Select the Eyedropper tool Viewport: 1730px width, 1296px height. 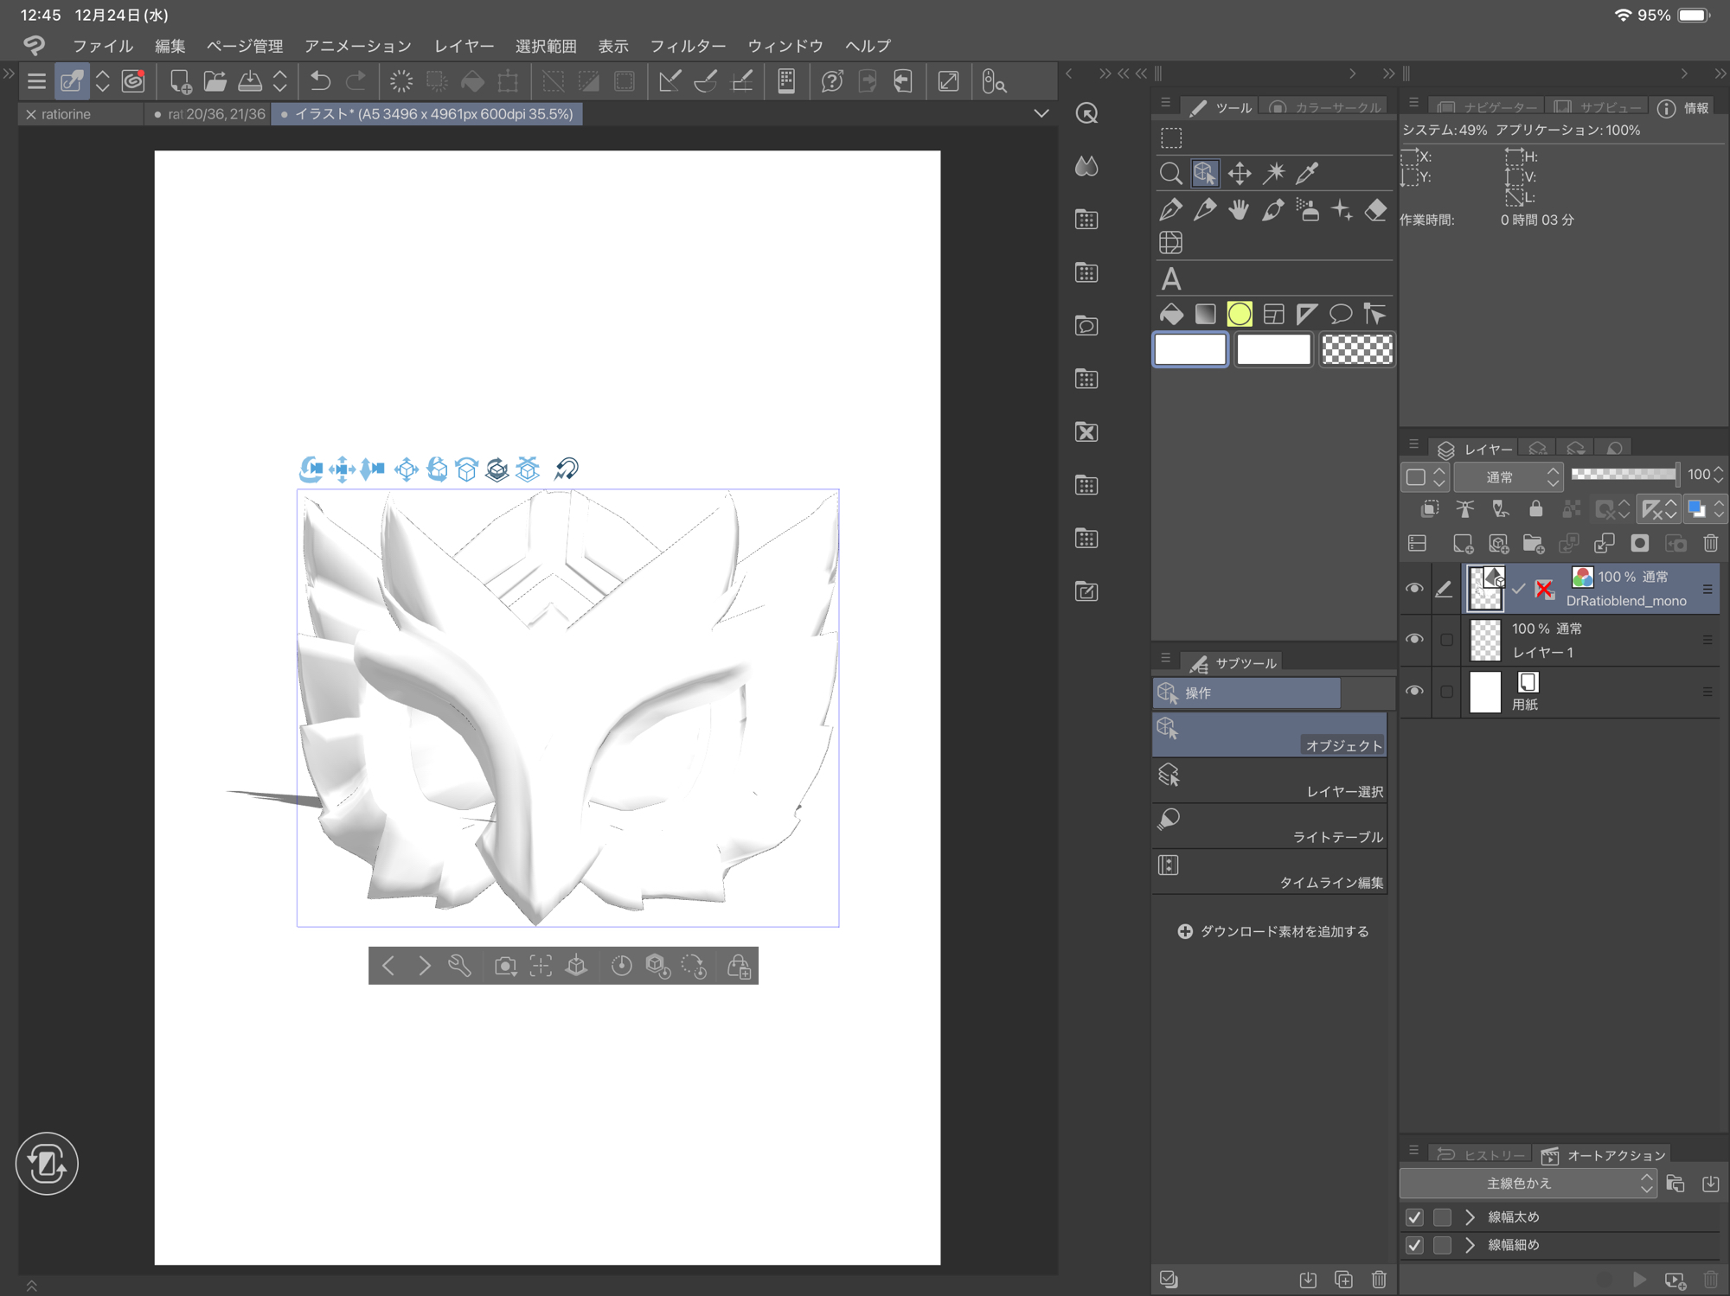[x=1307, y=174]
